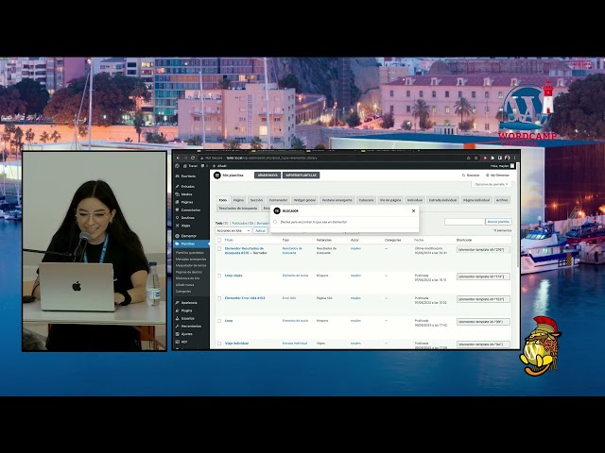Open Comentarios in the WordPress sidebar
This screenshot has width=605, height=453.
(191, 210)
